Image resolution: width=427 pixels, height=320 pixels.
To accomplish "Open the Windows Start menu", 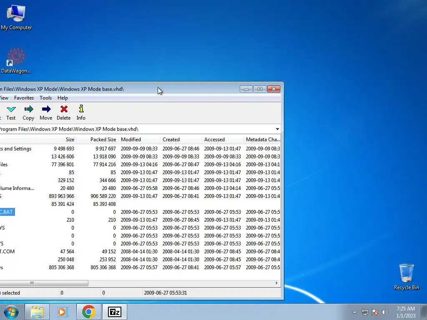I will [x=10, y=312].
